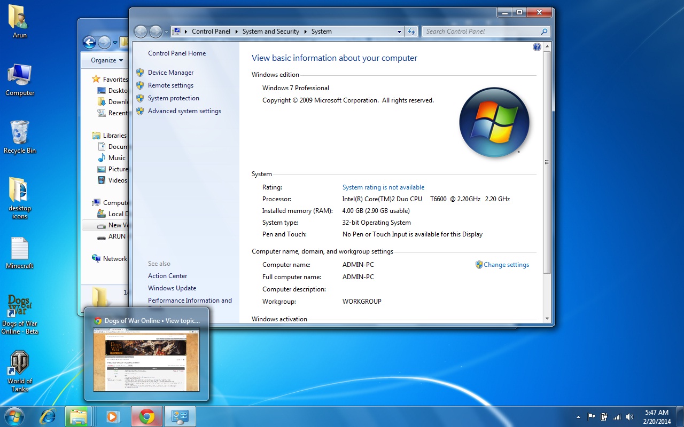The height and width of the screenshot is (427, 684).
Task: Refresh the Control Panel page
Action: [411, 31]
